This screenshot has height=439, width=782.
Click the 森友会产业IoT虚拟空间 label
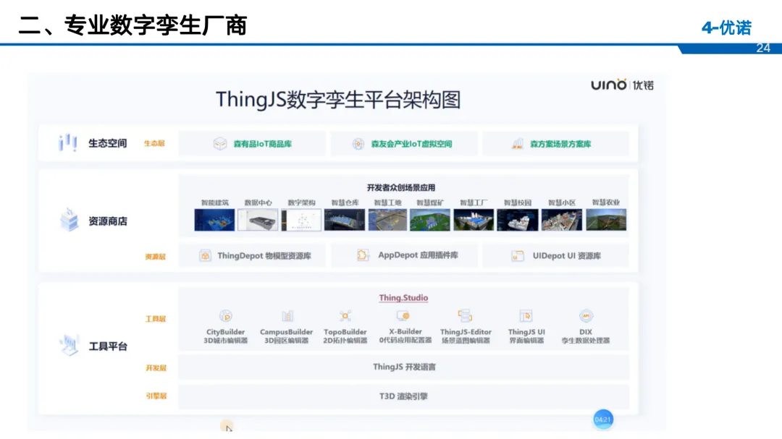tap(411, 144)
